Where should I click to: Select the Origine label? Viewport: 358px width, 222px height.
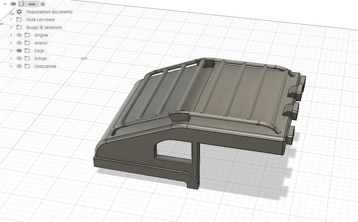tap(41, 35)
